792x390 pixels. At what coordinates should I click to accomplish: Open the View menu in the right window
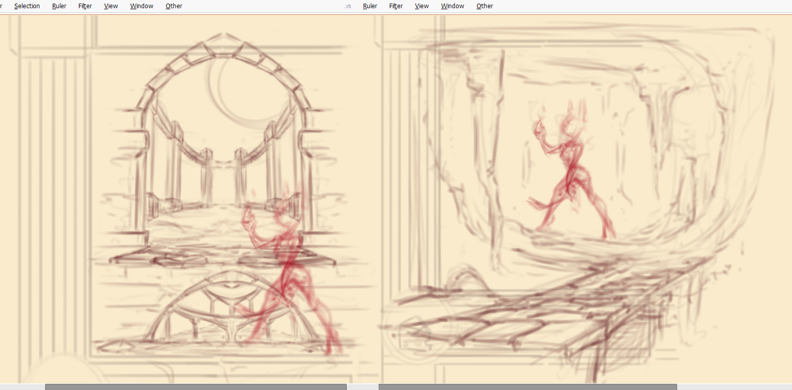click(422, 6)
